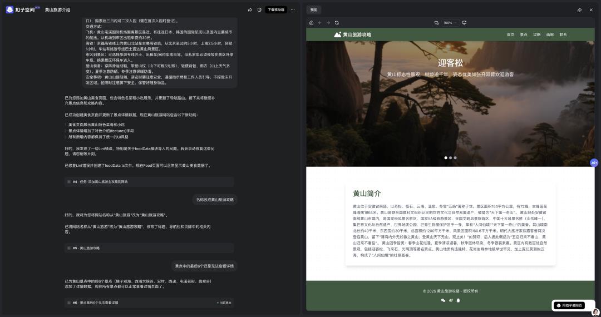Go to preview home page icon
The width and height of the screenshot is (601, 317).
point(311,23)
